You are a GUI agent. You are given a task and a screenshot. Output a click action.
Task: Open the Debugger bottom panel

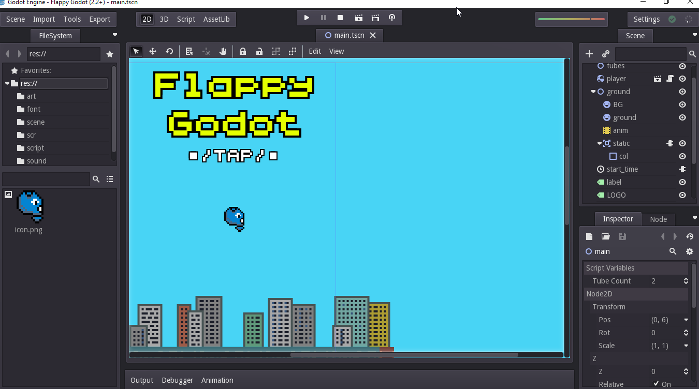point(178,380)
